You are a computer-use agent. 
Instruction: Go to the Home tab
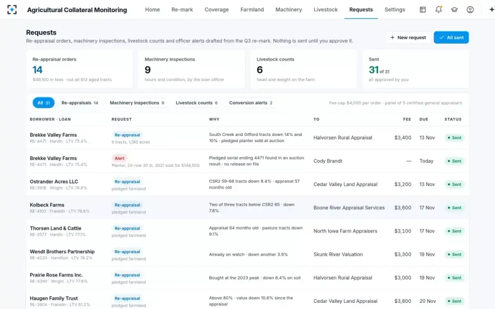[152, 9]
